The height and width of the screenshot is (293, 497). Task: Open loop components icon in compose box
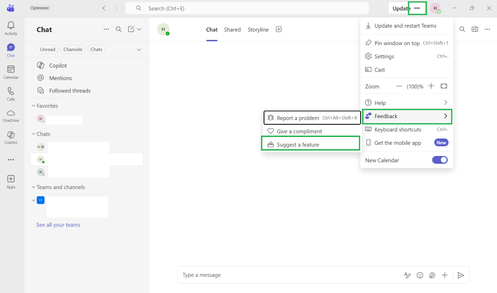(x=432, y=275)
